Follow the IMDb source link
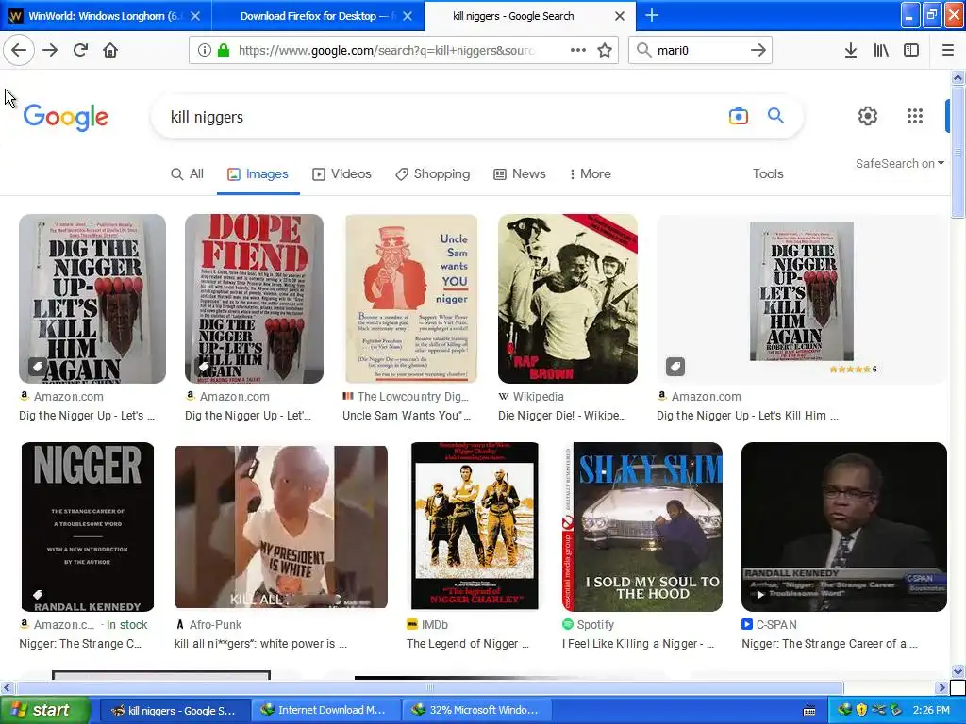Viewport: 966px width, 724px height. click(x=427, y=624)
